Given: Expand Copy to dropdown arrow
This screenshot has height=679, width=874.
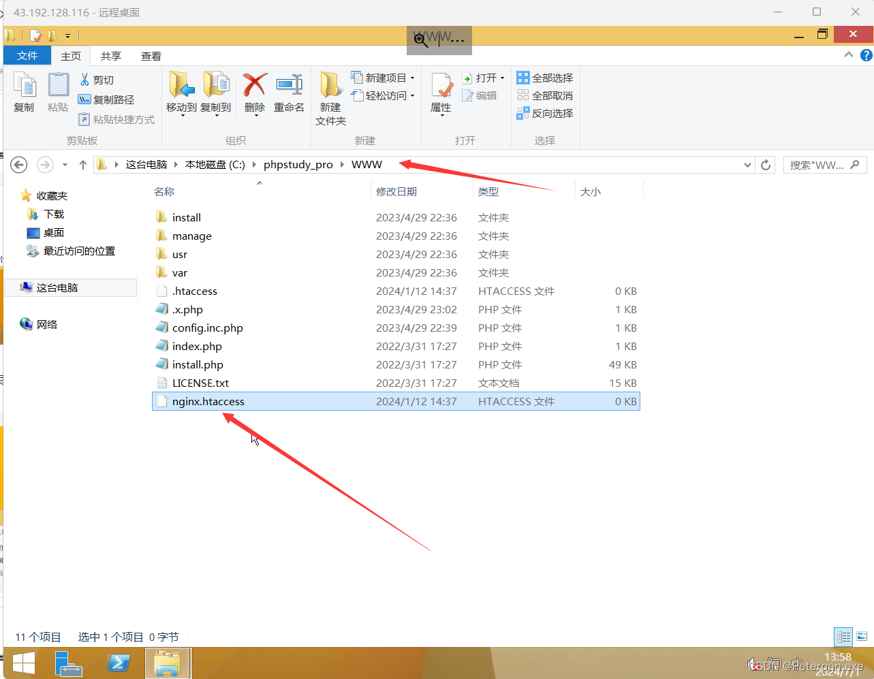Looking at the screenshot, I should pos(217,116).
